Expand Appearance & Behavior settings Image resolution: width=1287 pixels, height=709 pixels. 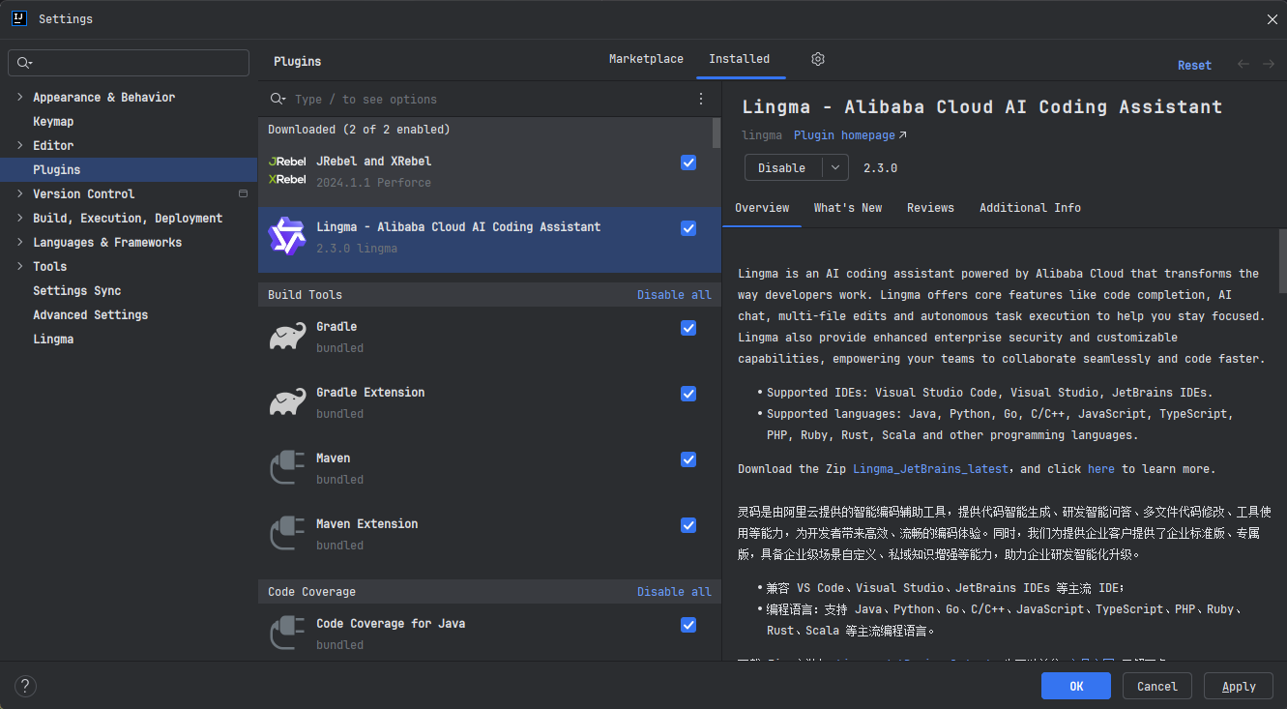click(x=19, y=97)
